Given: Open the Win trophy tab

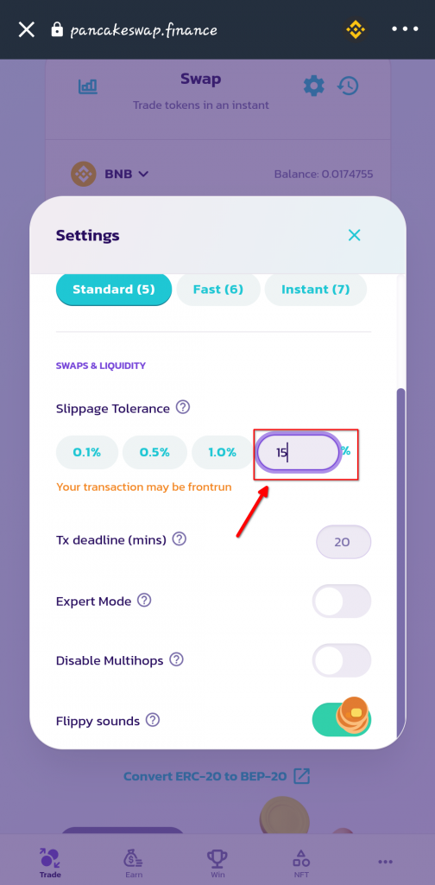Looking at the screenshot, I should [x=217, y=863].
